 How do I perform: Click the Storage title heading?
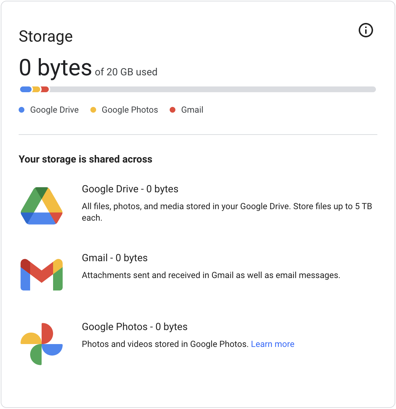pos(46,36)
